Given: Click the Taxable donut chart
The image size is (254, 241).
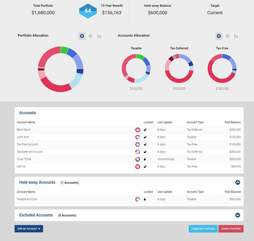Looking at the screenshot, I should point(136,68).
